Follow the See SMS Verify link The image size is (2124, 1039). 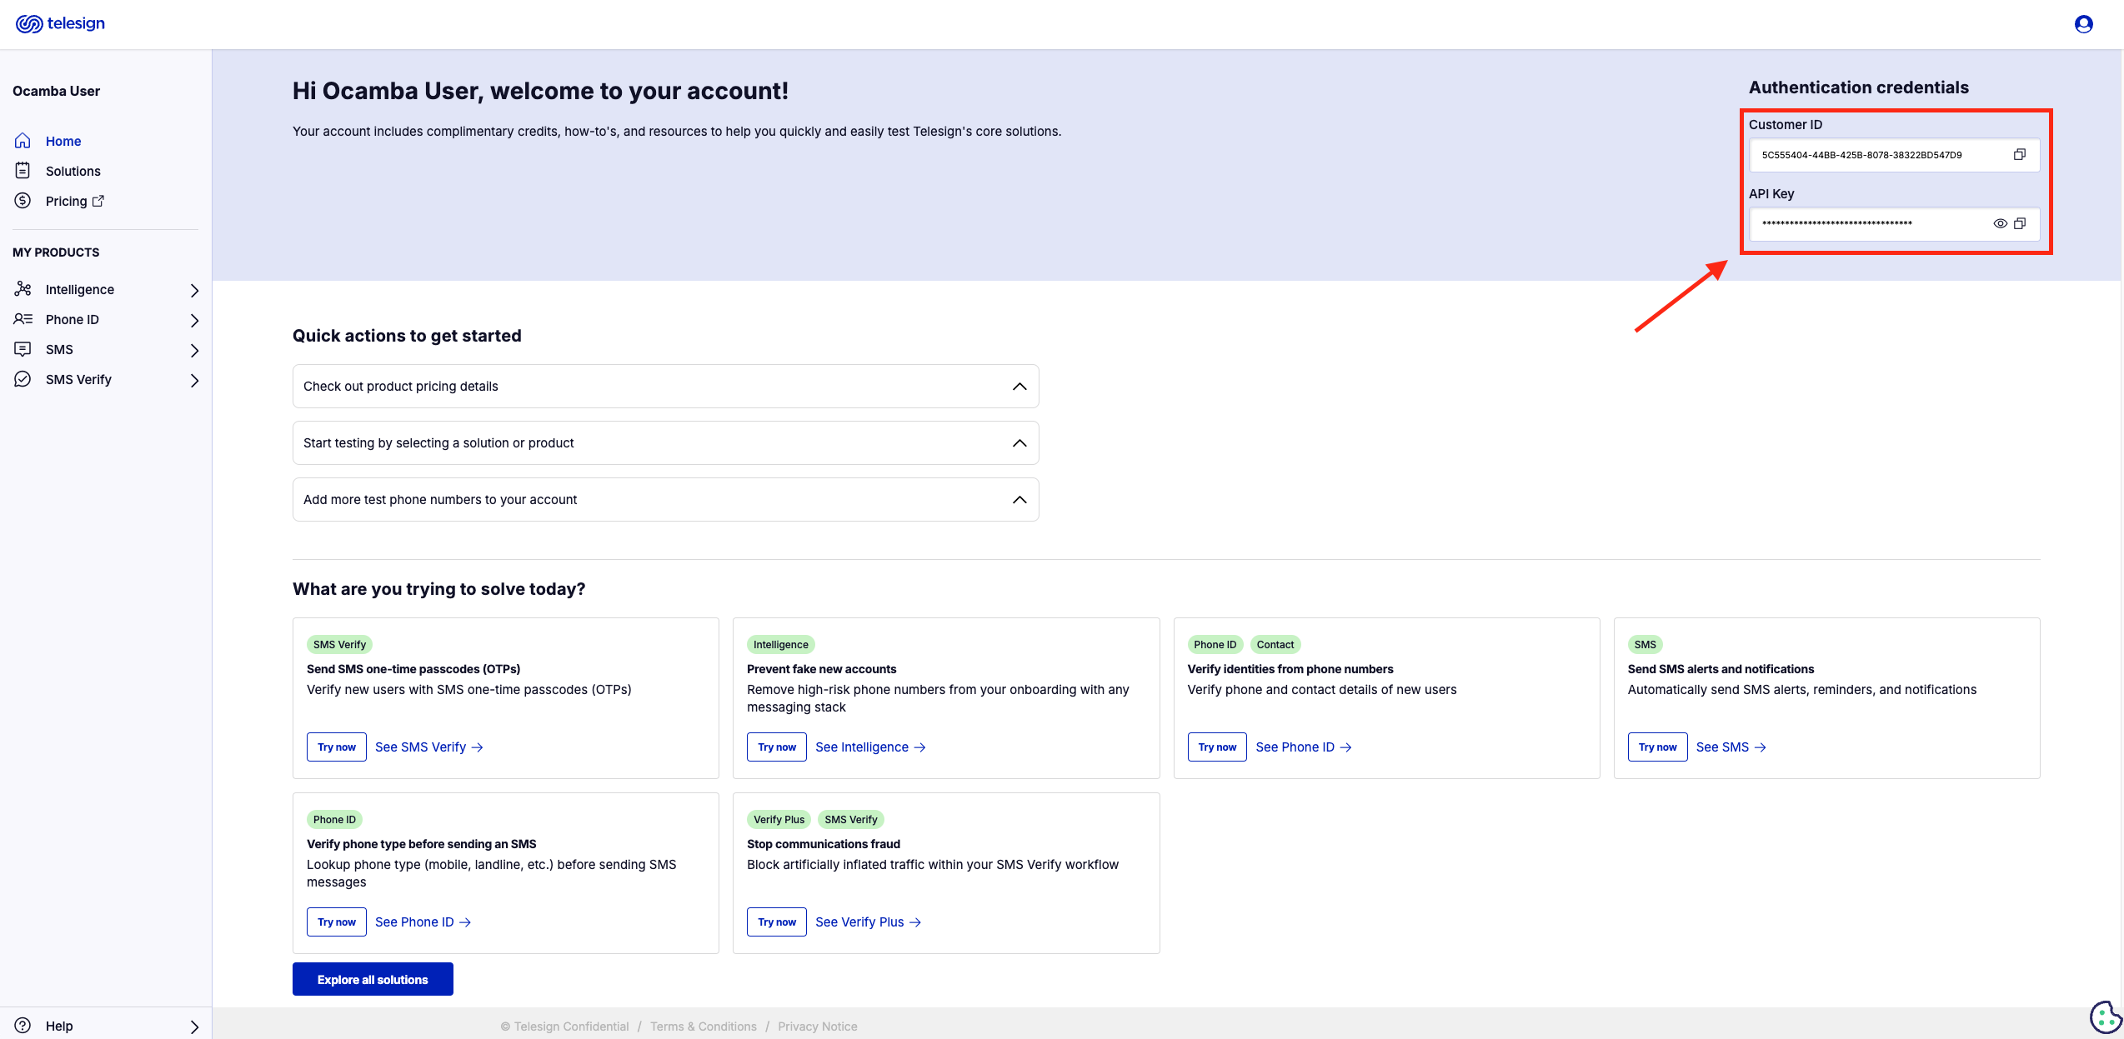(x=429, y=747)
